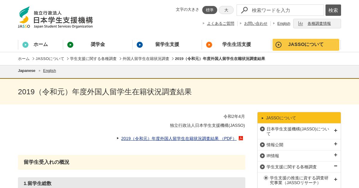
Task: Expand the JASSOリサーチ sidebar subsection
Action: point(336,179)
